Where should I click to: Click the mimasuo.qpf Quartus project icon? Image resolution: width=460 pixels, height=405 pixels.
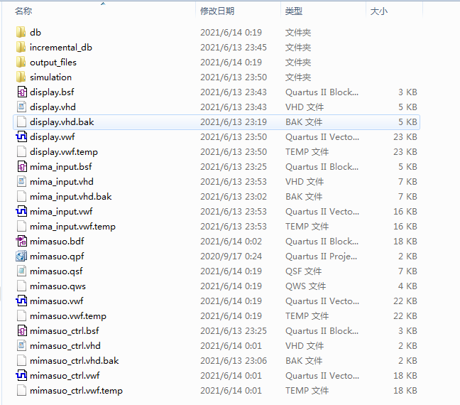[21, 256]
